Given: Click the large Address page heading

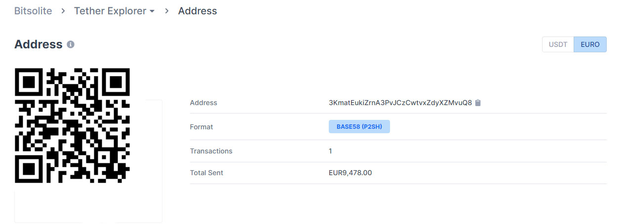Looking at the screenshot, I should 38,44.
